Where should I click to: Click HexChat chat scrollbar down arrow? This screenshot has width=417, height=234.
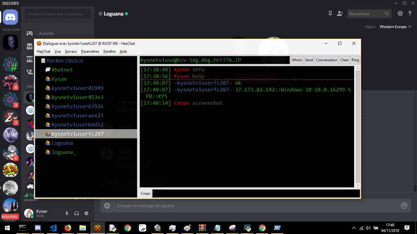pos(358,185)
